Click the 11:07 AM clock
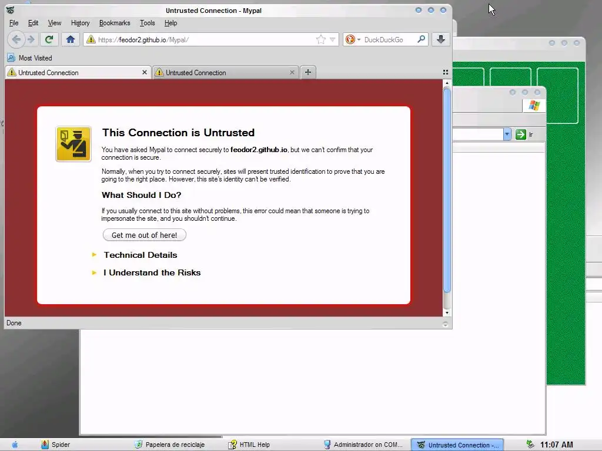This screenshot has height=451, width=602. pos(556,445)
